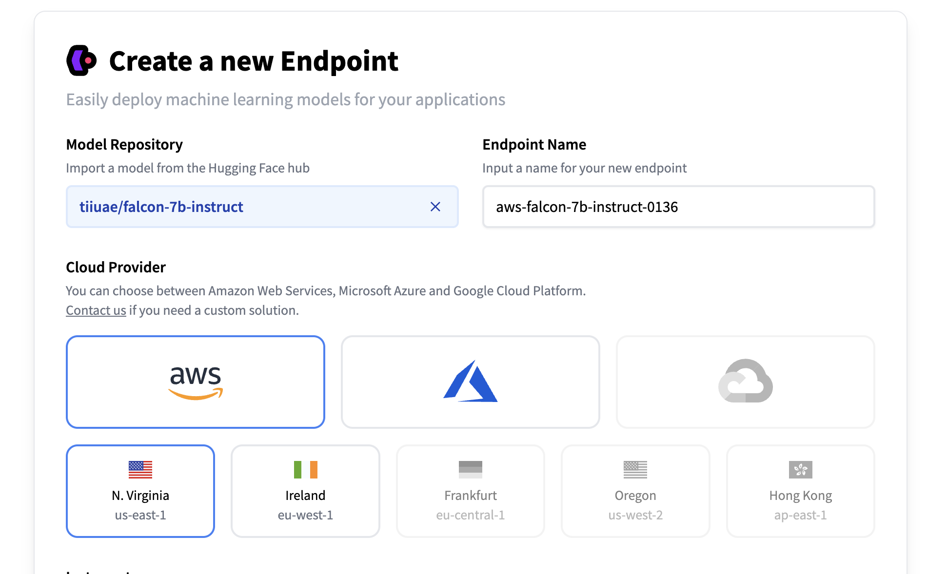Pick the Google Cloud Platform logo card
Image resolution: width=947 pixels, height=574 pixels.
coord(745,382)
